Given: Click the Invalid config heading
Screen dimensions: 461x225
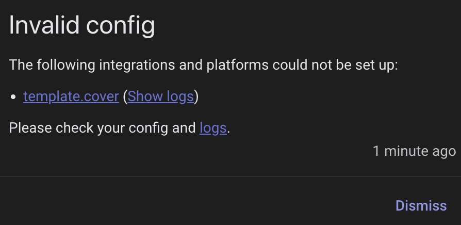Looking at the screenshot, I should [x=82, y=26].
